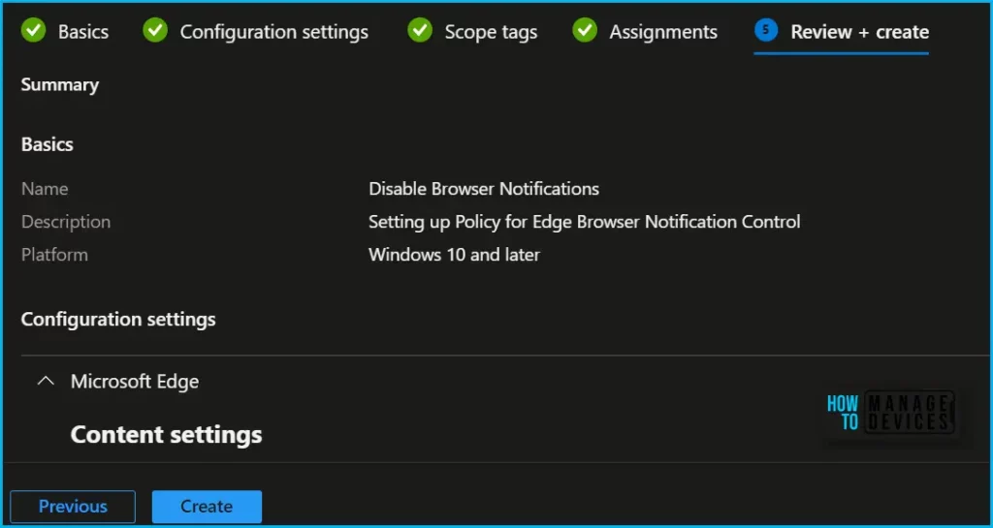The image size is (993, 528).
Task: Click the green checkmark beside Configuration settings
Action: [155, 30]
